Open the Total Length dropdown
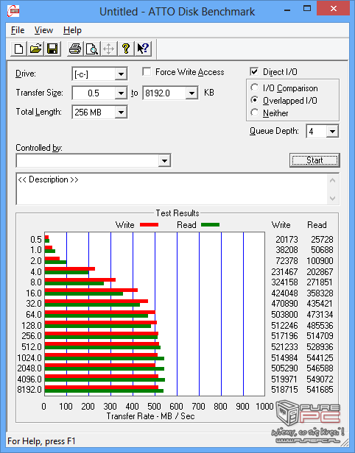The image size is (355, 453). point(121,112)
